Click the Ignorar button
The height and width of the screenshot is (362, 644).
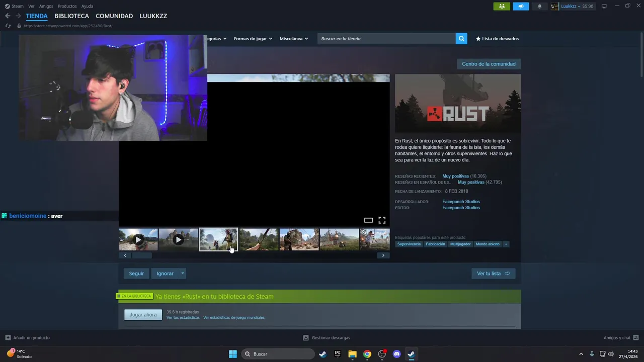tap(165, 274)
